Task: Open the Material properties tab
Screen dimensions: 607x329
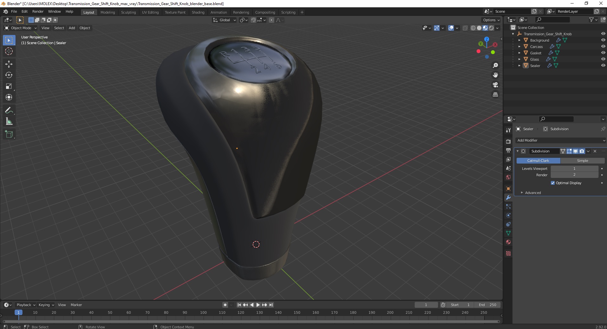Action: [508, 242]
